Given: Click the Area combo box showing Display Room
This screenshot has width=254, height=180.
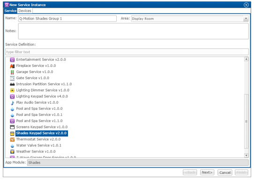Looking at the screenshot, I should [190, 19].
